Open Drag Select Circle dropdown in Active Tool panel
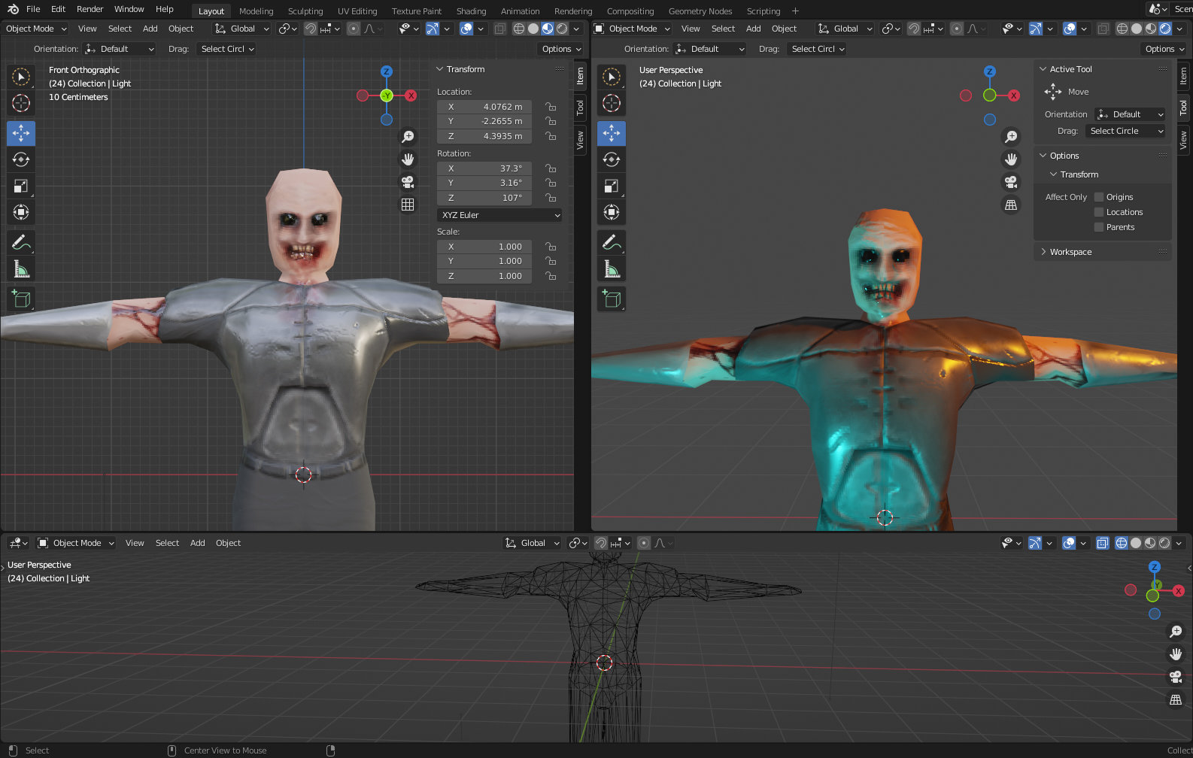The width and height of the screenshot is (1193, 758). pyautogui.click(x=1125, y=131)
